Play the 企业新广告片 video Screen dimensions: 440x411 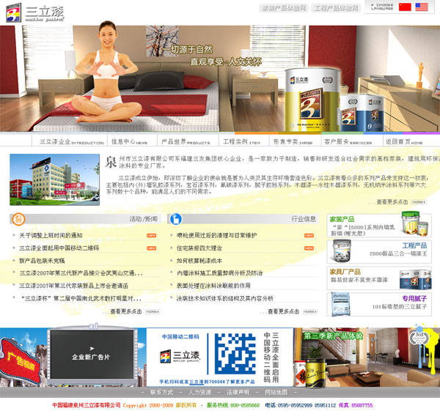tap(92, 355)
